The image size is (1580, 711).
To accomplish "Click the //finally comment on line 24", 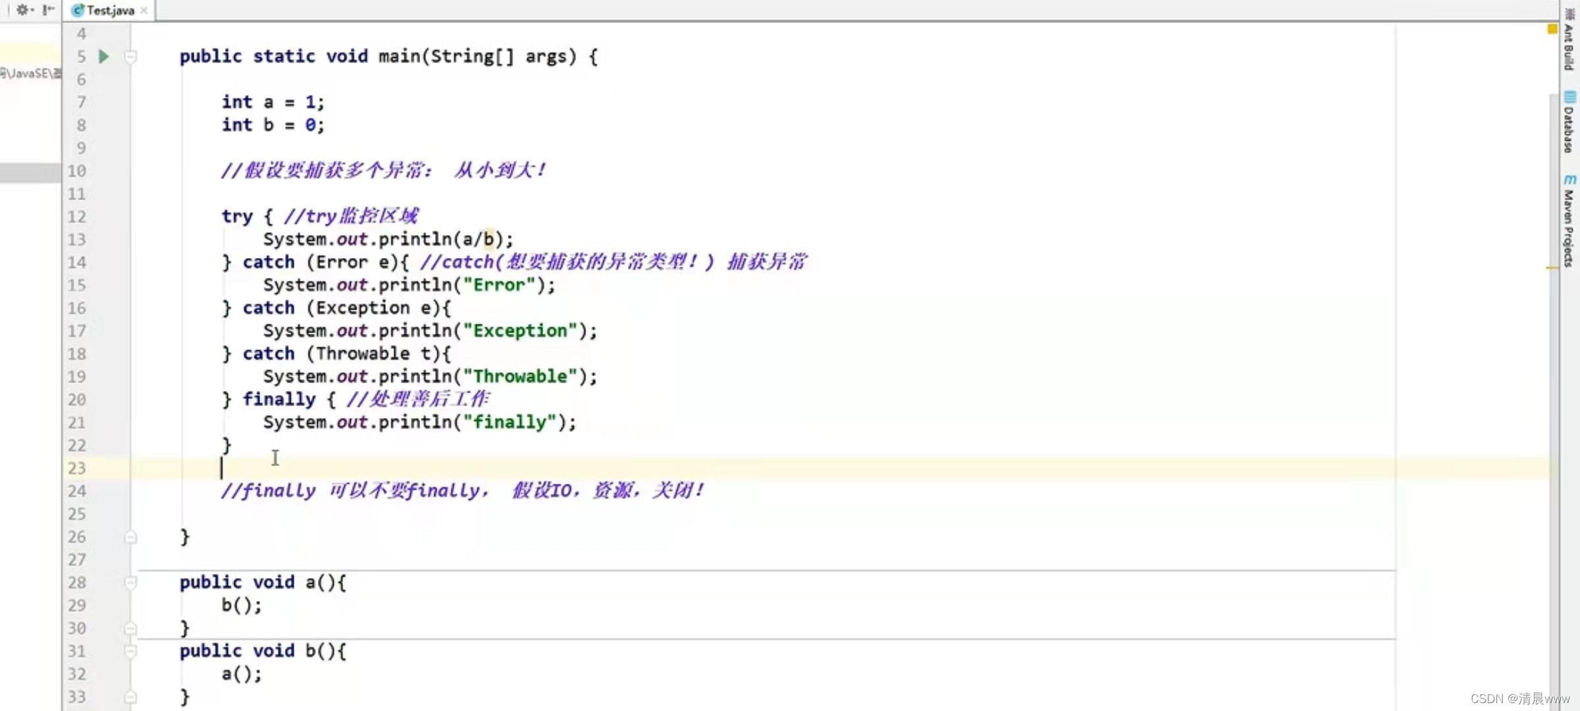I will (x=462, y=491).
